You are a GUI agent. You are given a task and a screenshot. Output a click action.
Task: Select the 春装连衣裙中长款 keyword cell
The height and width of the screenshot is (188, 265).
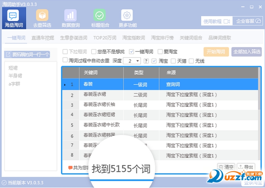pos(101,125)
